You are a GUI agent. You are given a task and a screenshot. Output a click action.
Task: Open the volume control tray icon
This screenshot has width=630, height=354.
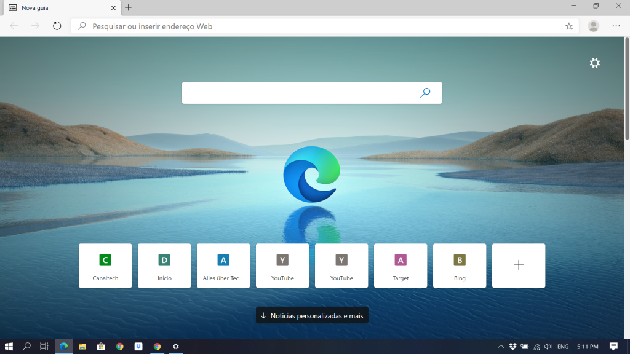pyautogui.click(x=548, y=347)
